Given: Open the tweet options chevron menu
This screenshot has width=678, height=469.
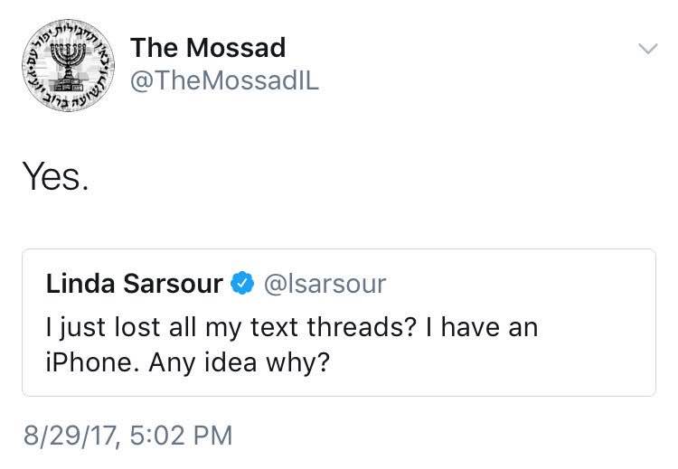Looking at the screenshot, I should (x=648, y=49).
